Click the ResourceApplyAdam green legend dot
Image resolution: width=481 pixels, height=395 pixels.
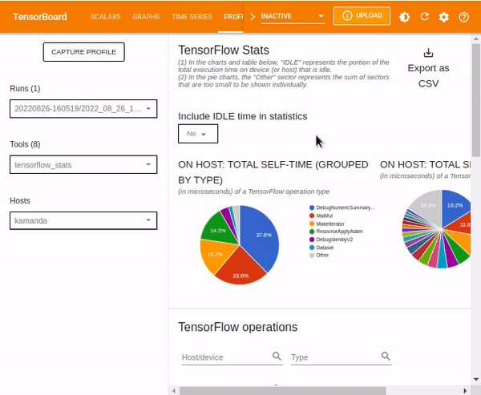(312, 232)
